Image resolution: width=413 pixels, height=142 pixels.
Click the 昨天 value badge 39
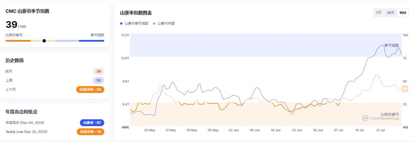pyautogui.click(x=99, y=71)
